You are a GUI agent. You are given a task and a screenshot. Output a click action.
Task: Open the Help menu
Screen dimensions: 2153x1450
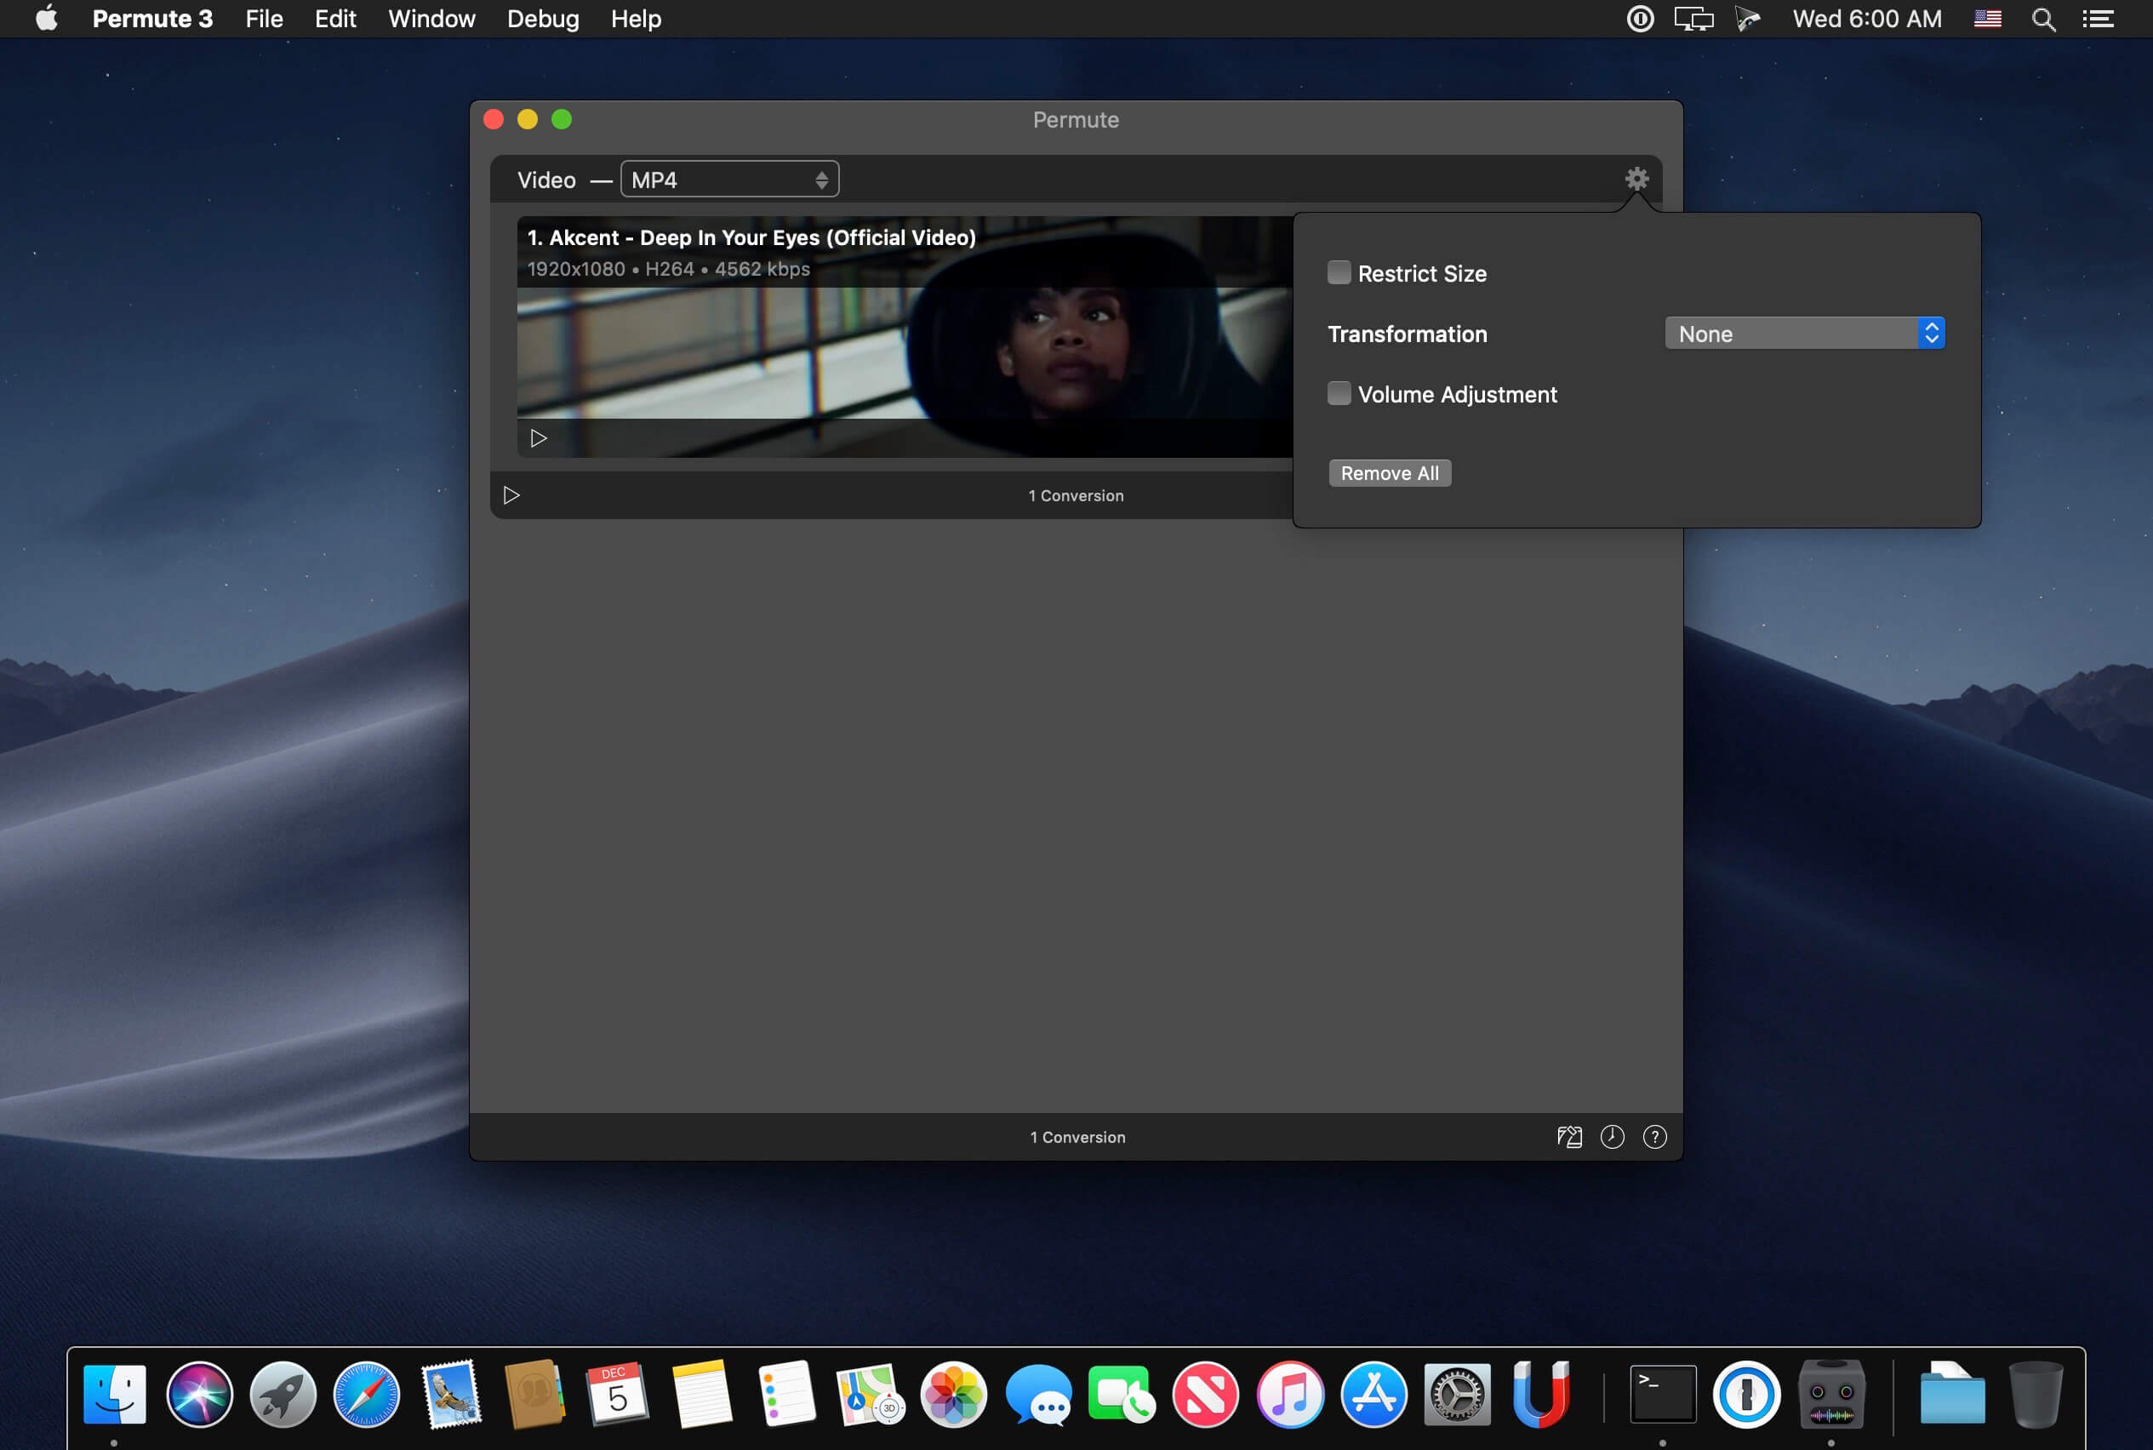click(x=636, y=19)
